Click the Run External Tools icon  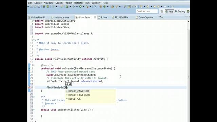(87, 7)
